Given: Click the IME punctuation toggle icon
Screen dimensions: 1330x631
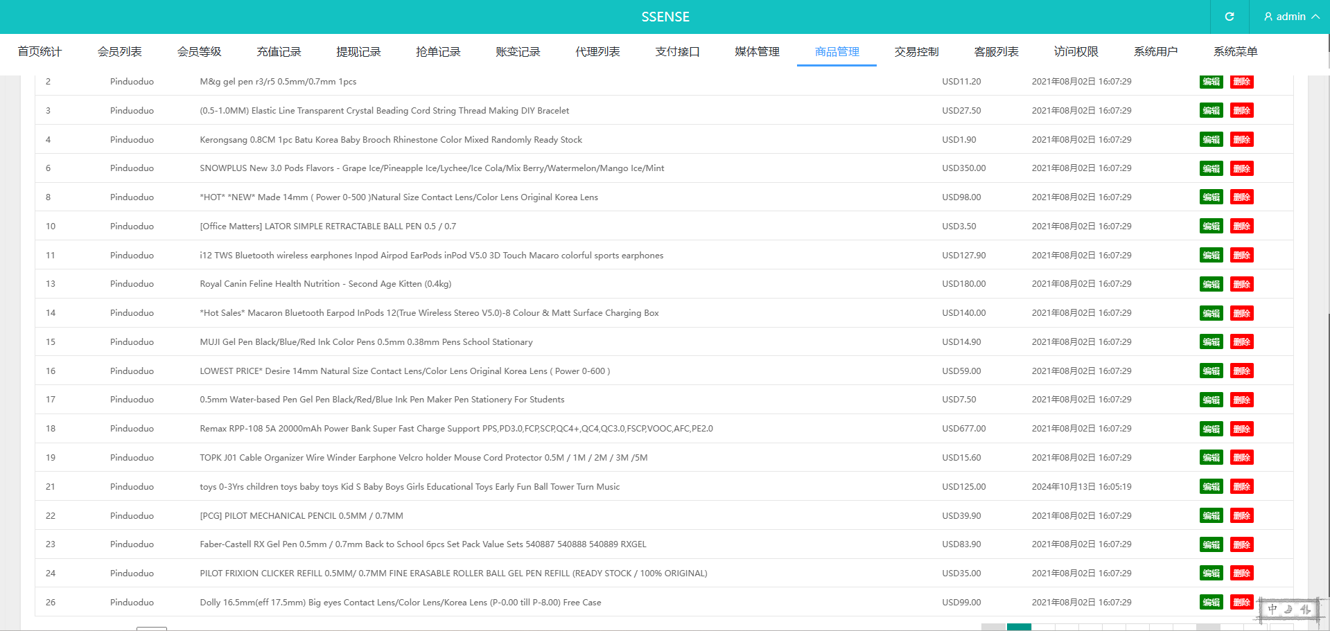Looking at the screenshot, I should click(1305, 609).
